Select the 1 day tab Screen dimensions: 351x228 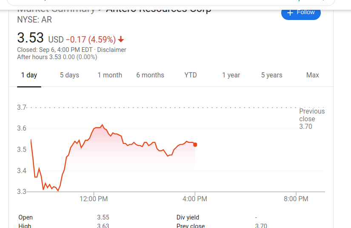(29, 75)
